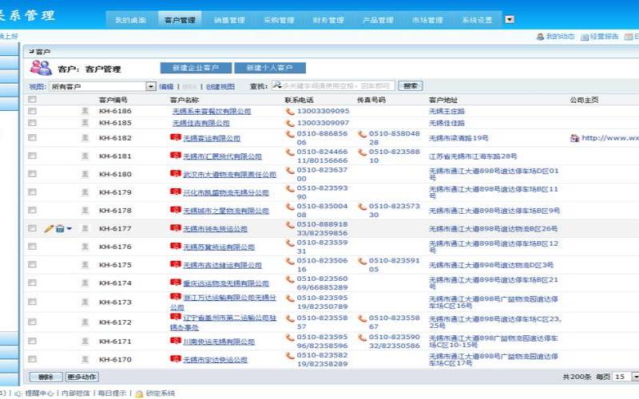
Task: Open the http://www homepage link in row KH-6182
Action: 610,138
